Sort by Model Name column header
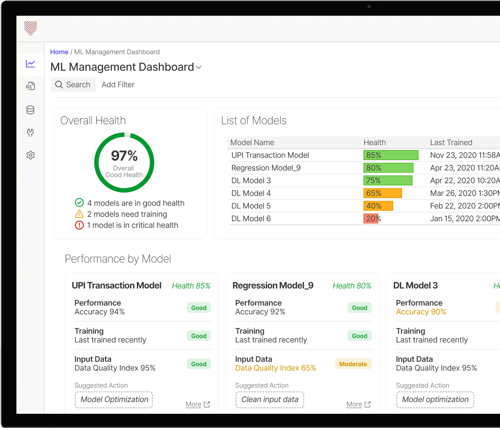The width and height of the screenshot is (500, 428). coord(252,142)
